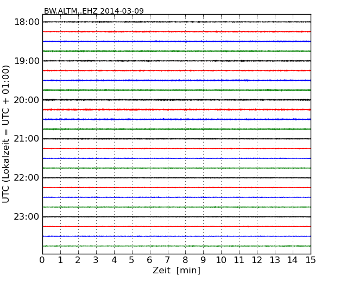Select the blue trace between 21:00 and 22:00

[177, 158]
